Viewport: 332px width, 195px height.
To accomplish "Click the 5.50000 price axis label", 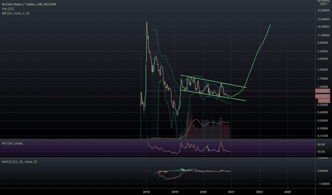I will (x=323, y=51).
